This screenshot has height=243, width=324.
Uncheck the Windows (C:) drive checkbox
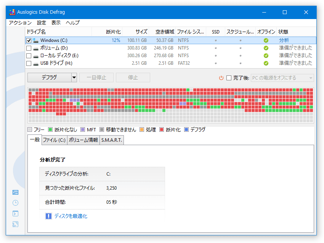[x=29, y=41]
